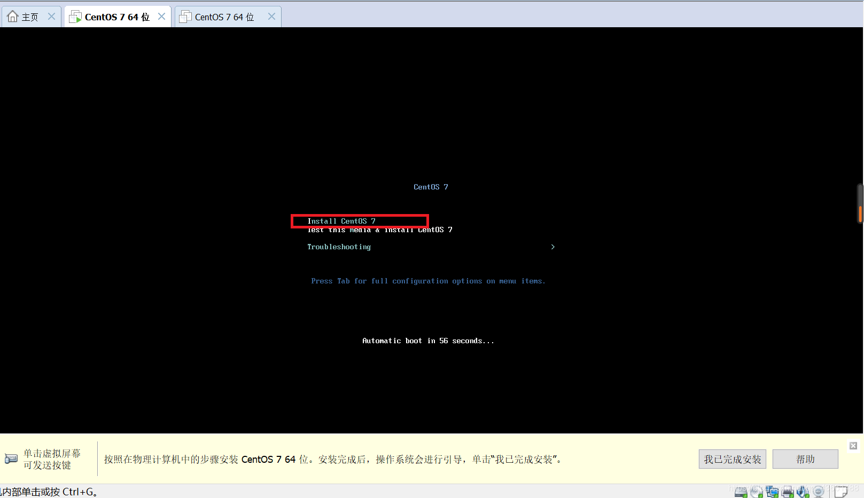Click the orange scrollbar handle at right edge
This screenshot has height=498, width=864.
tap(860, 214)
